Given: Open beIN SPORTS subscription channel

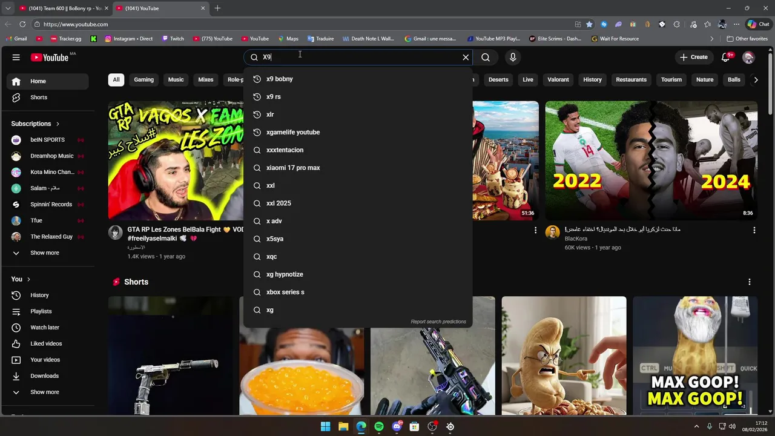Looking at the screenshot, I should [x=47, y=140].
